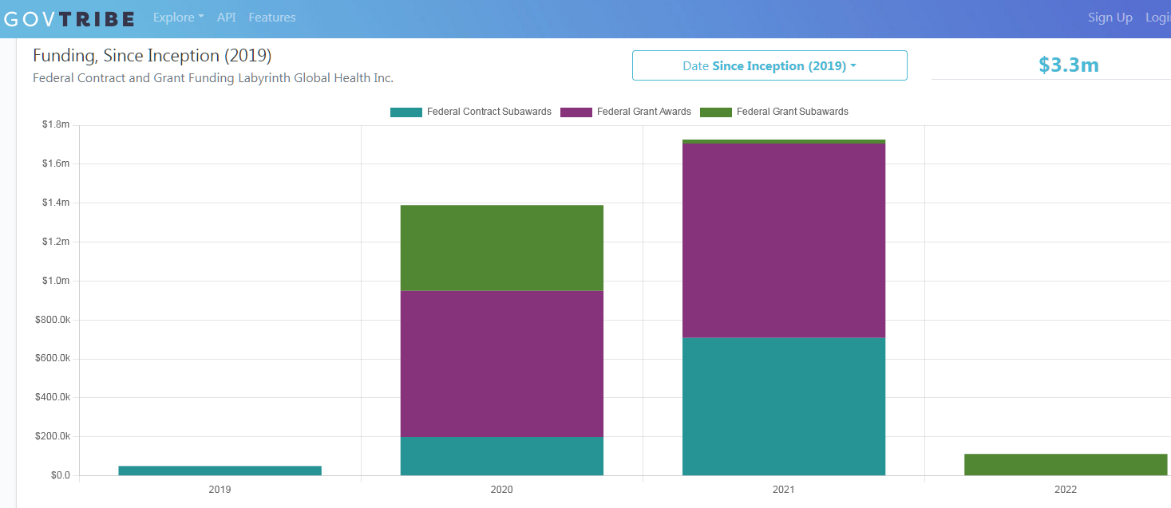Open the Date Since Inception dropdown

coord(769,65)
